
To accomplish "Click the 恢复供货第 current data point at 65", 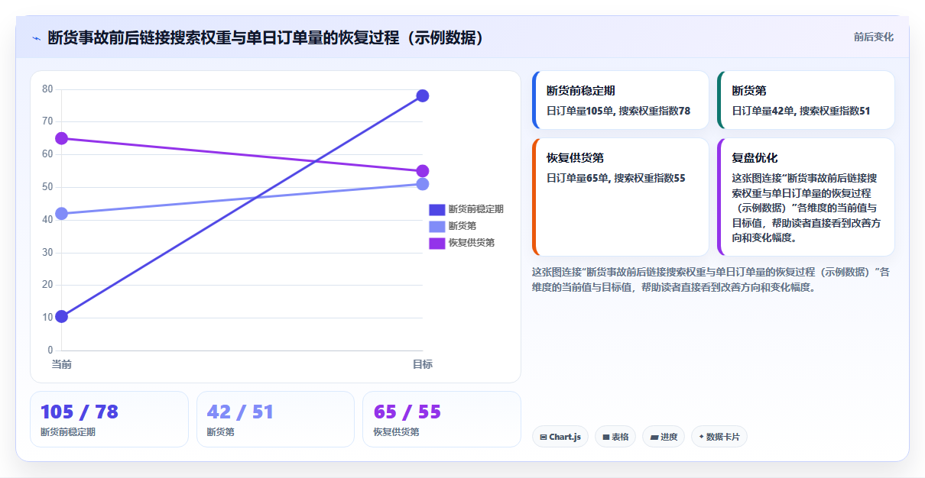I will [62, 138].
